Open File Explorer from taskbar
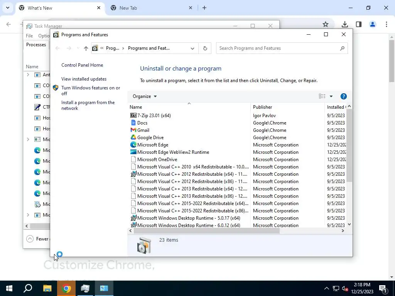The width and height of the screenshot is (395, 296). pyautogui.click(x=47, y=288)
